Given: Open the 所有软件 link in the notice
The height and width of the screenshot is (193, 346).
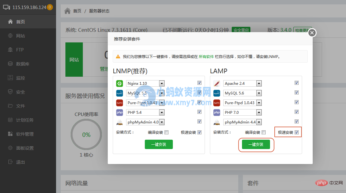Looking at the screenshot, I should coord(206,56).
